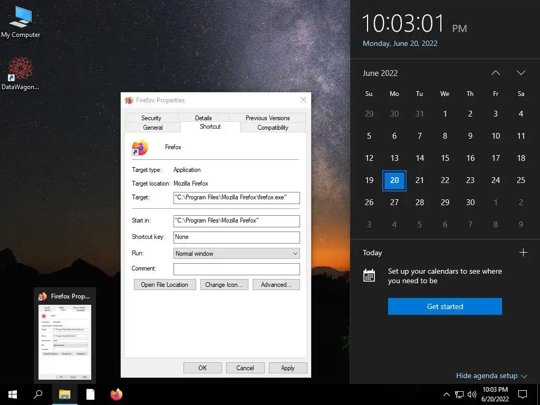
Task: Click the empty Comment field
Action: click(237, 269)
